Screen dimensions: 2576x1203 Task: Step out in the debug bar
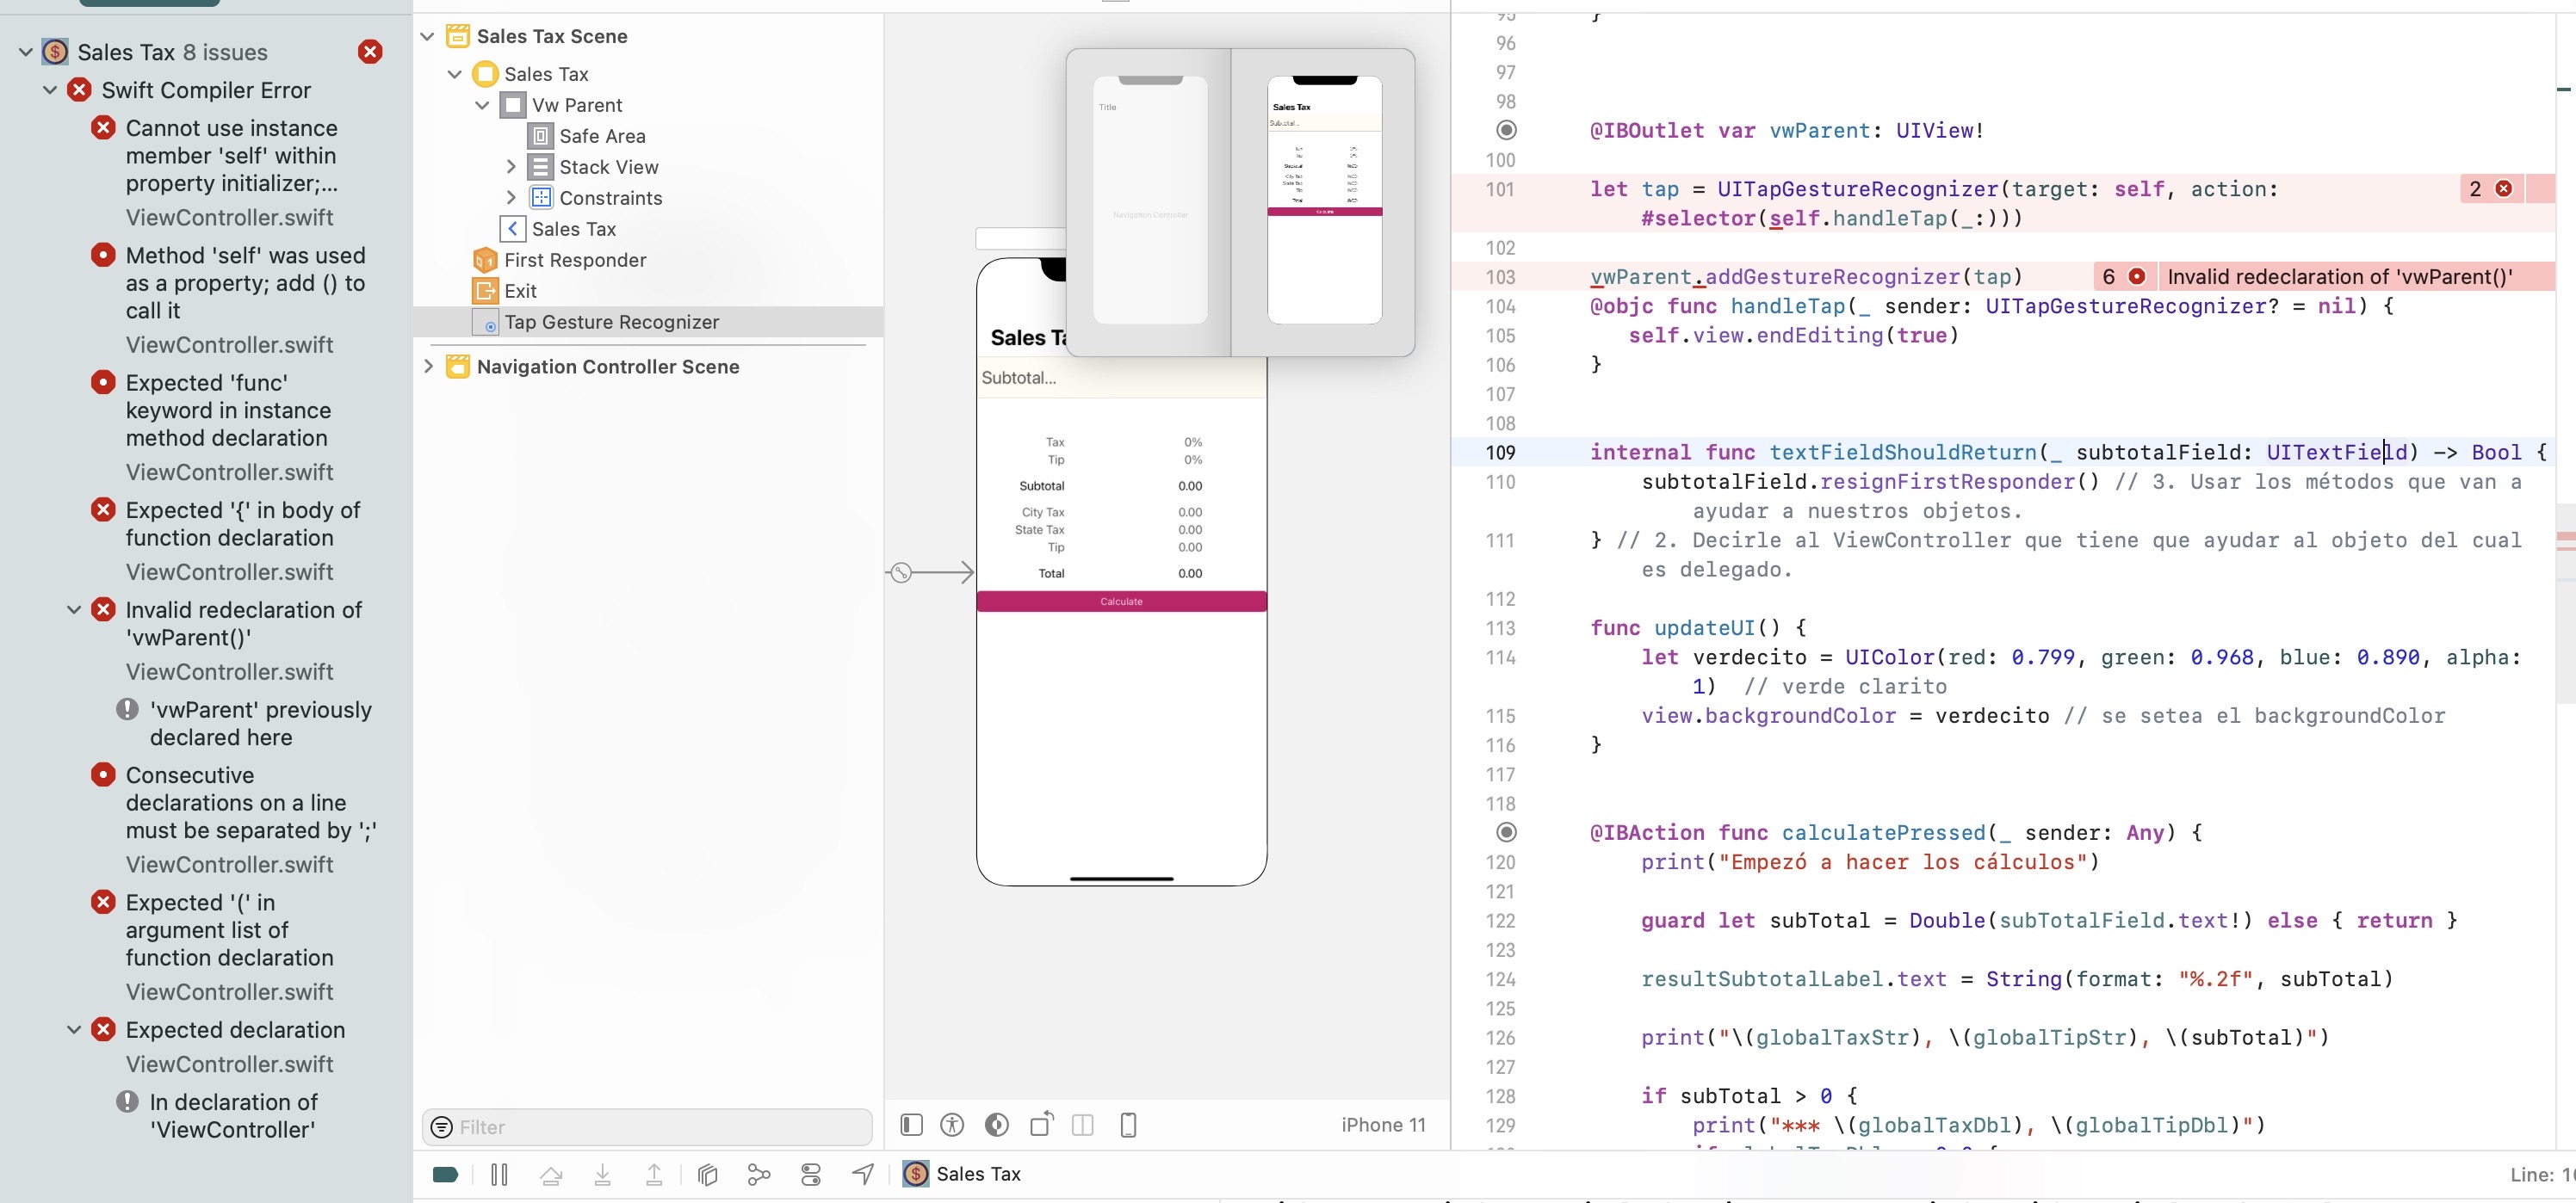(x=654, y=1174)
